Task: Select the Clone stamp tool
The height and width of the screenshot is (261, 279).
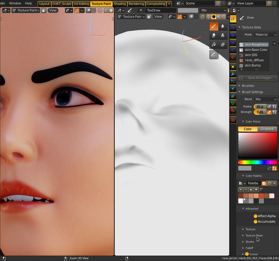Action: pyautogui.click(x=223, y=35)
